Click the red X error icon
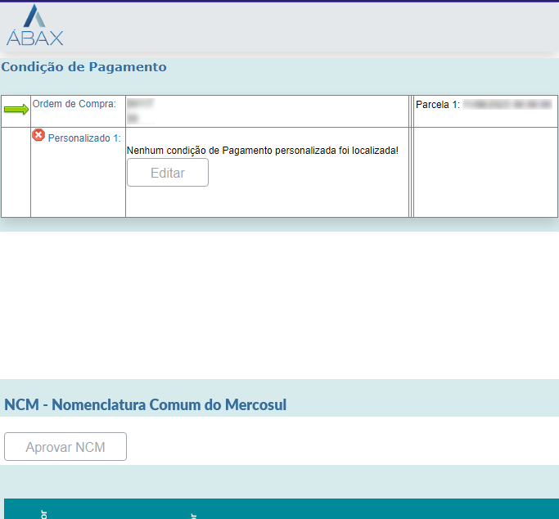The width and height of the screenshot is (559, 519). tap(38, 135)
